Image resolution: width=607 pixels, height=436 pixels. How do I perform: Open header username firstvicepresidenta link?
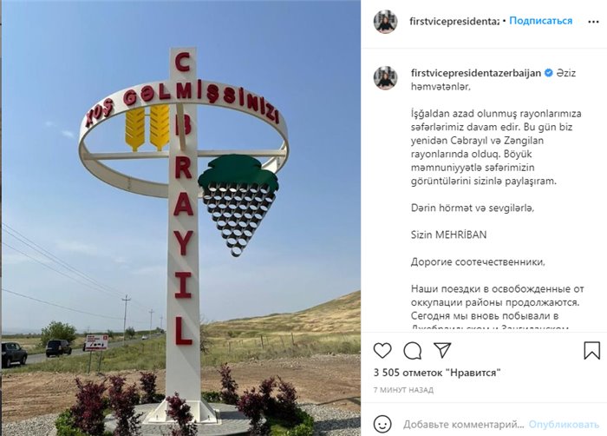[454, 22]
